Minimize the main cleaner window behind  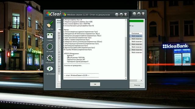(x=134, y=14)
